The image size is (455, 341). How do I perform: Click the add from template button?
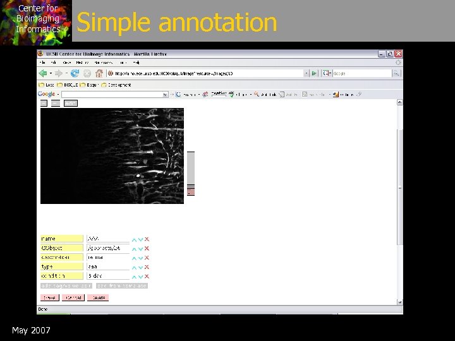[x=122, y=286]
